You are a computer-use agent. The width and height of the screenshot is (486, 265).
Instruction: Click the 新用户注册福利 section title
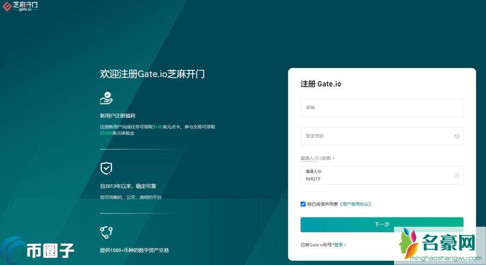click(118, 116)
